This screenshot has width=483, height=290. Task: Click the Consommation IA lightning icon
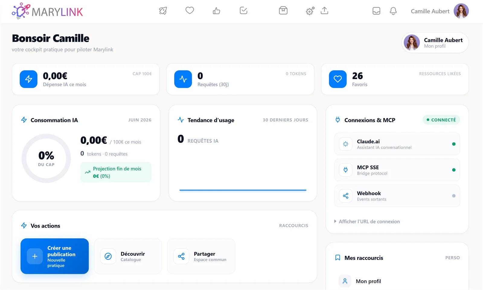click(24, 120)
